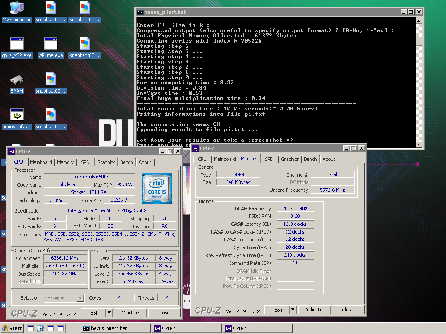
Task: Switch to second CPU-Z taskbar button
Action: 258,328
